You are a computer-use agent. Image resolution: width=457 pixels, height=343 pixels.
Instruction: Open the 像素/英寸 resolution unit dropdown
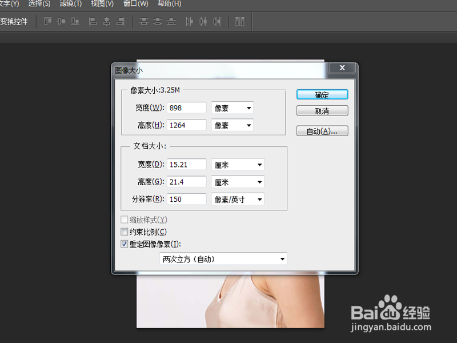[x=238, y=199]
